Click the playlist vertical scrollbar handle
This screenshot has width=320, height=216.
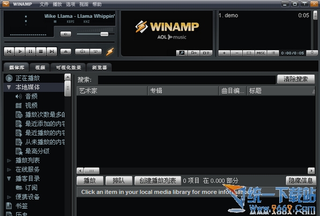[315, 15]
